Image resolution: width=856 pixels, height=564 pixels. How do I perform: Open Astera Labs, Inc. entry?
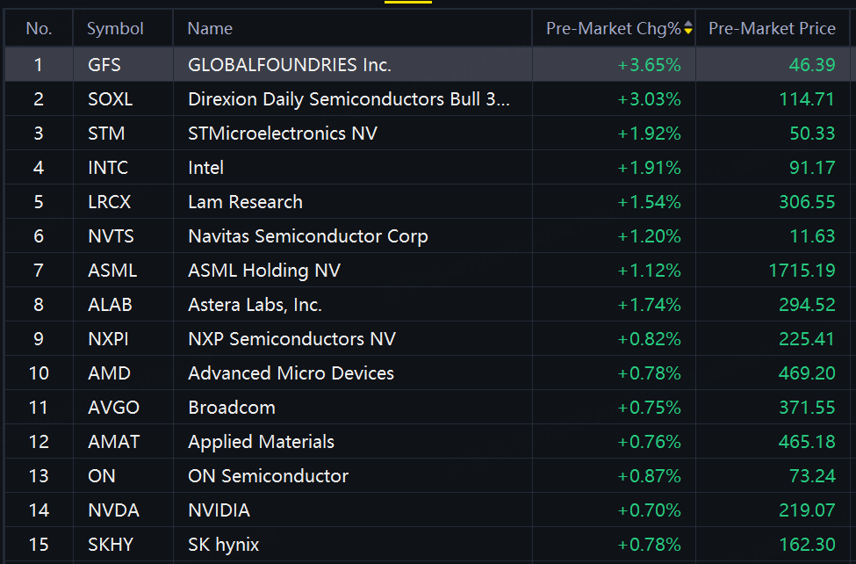[x=428, y=305]
